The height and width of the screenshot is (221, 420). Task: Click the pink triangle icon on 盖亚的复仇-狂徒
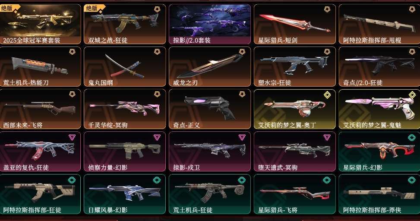pos(72,137)
